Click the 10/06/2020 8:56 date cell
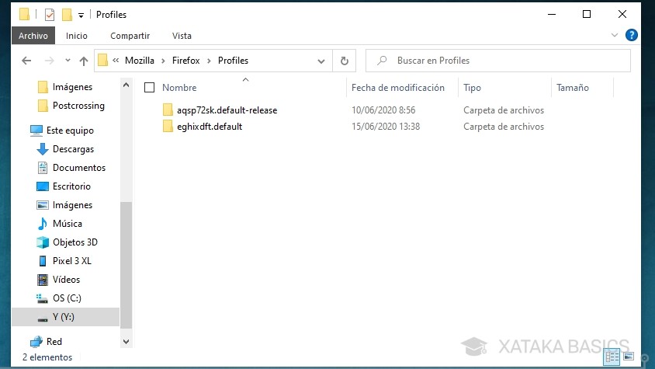The width and height of the screenshot is (655, 369). 383,110
